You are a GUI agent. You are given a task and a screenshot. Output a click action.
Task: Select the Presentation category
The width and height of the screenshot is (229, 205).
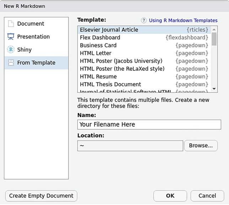(36, 37)
